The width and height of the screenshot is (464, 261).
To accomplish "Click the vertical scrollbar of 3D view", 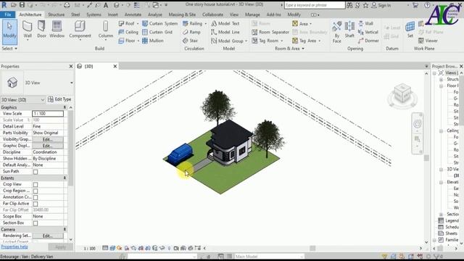I will (x=426, y=158).
